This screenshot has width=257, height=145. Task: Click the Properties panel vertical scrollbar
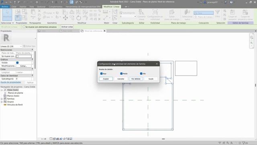click(x=35, y=60)
